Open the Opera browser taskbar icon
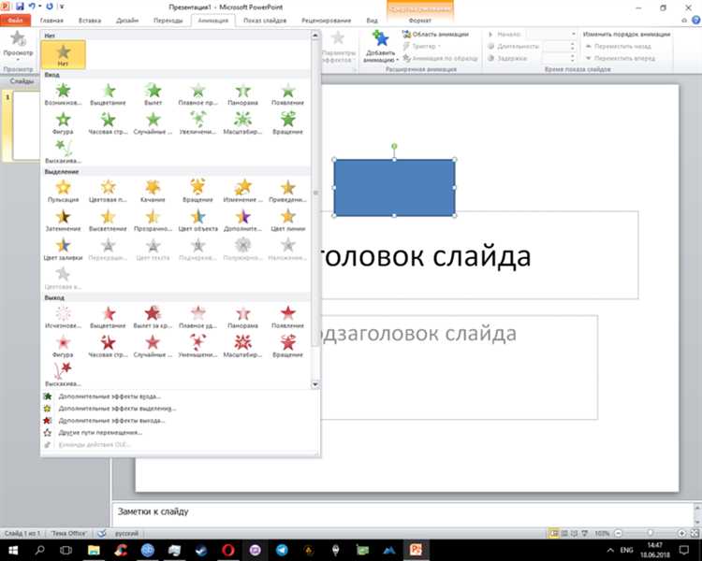Image resolution: width=702 pixels, height=561 pixels. [227, 550]
